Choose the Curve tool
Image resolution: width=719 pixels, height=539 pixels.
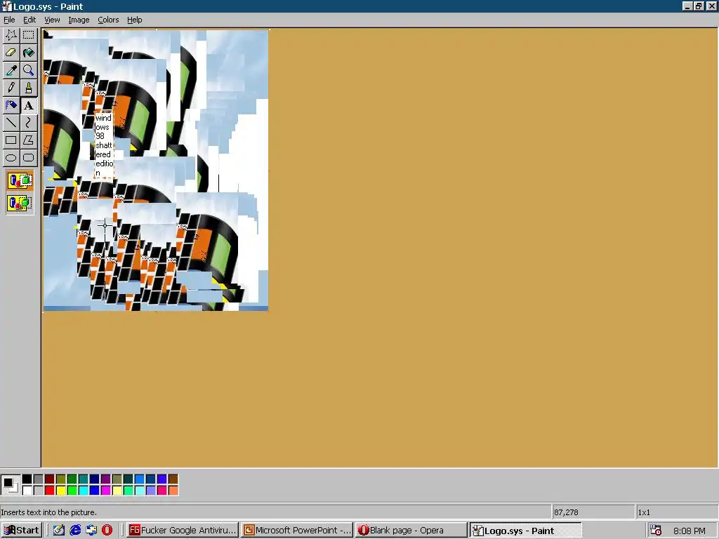coord(28,122)
